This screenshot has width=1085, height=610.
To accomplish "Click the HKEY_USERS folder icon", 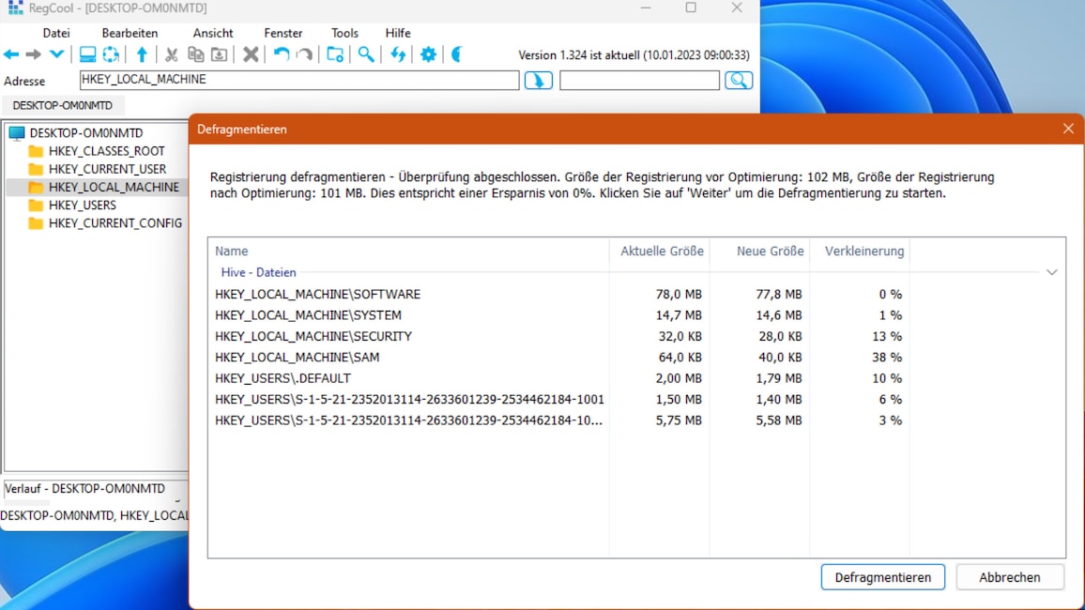I will click(36, 205).
